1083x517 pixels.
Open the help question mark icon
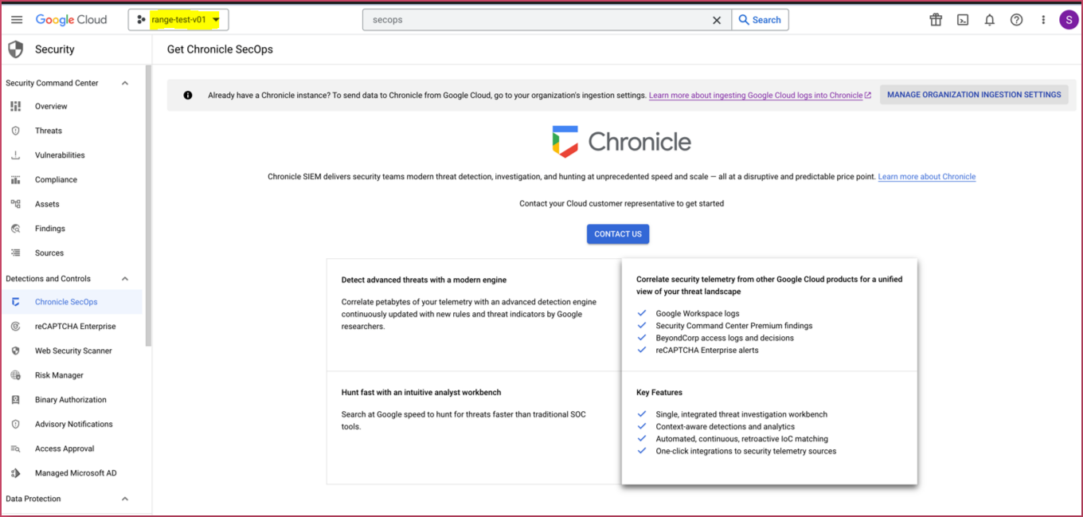1016,20
